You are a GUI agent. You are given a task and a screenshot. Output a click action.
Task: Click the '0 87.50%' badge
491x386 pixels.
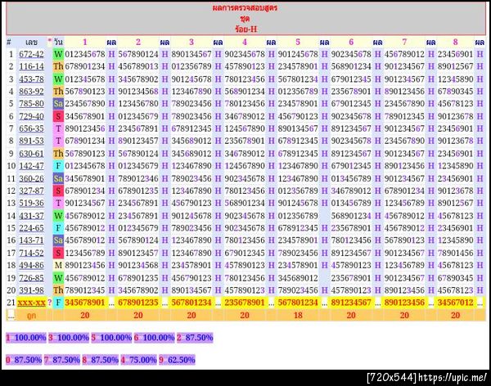click(24, 360)
